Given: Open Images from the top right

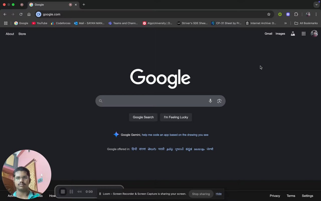Looking at the screenshot, I should (280, 34).
